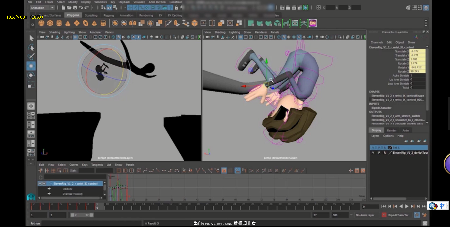
Task: Switch to the Anim layer tab
Action: click(405, 130)
